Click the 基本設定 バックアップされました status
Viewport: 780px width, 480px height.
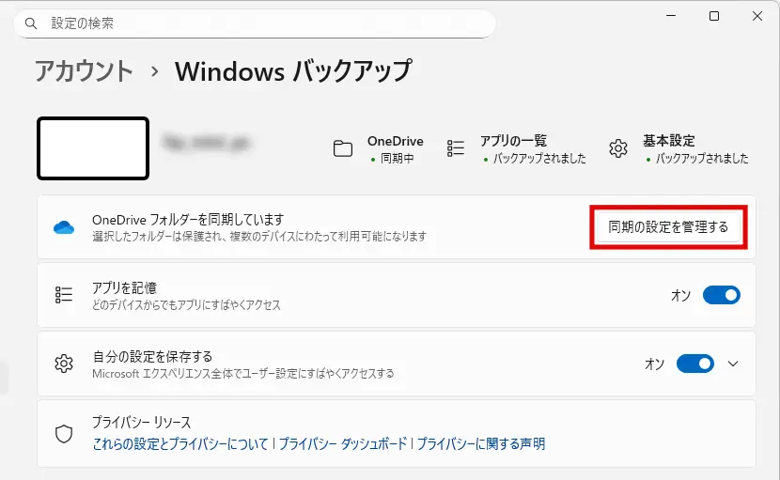pyautogui.click(x=702, y=158)
